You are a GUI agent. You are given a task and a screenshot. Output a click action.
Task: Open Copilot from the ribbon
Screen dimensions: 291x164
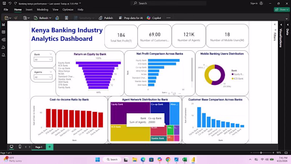154,18
